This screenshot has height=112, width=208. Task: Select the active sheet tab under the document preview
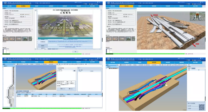45,49
